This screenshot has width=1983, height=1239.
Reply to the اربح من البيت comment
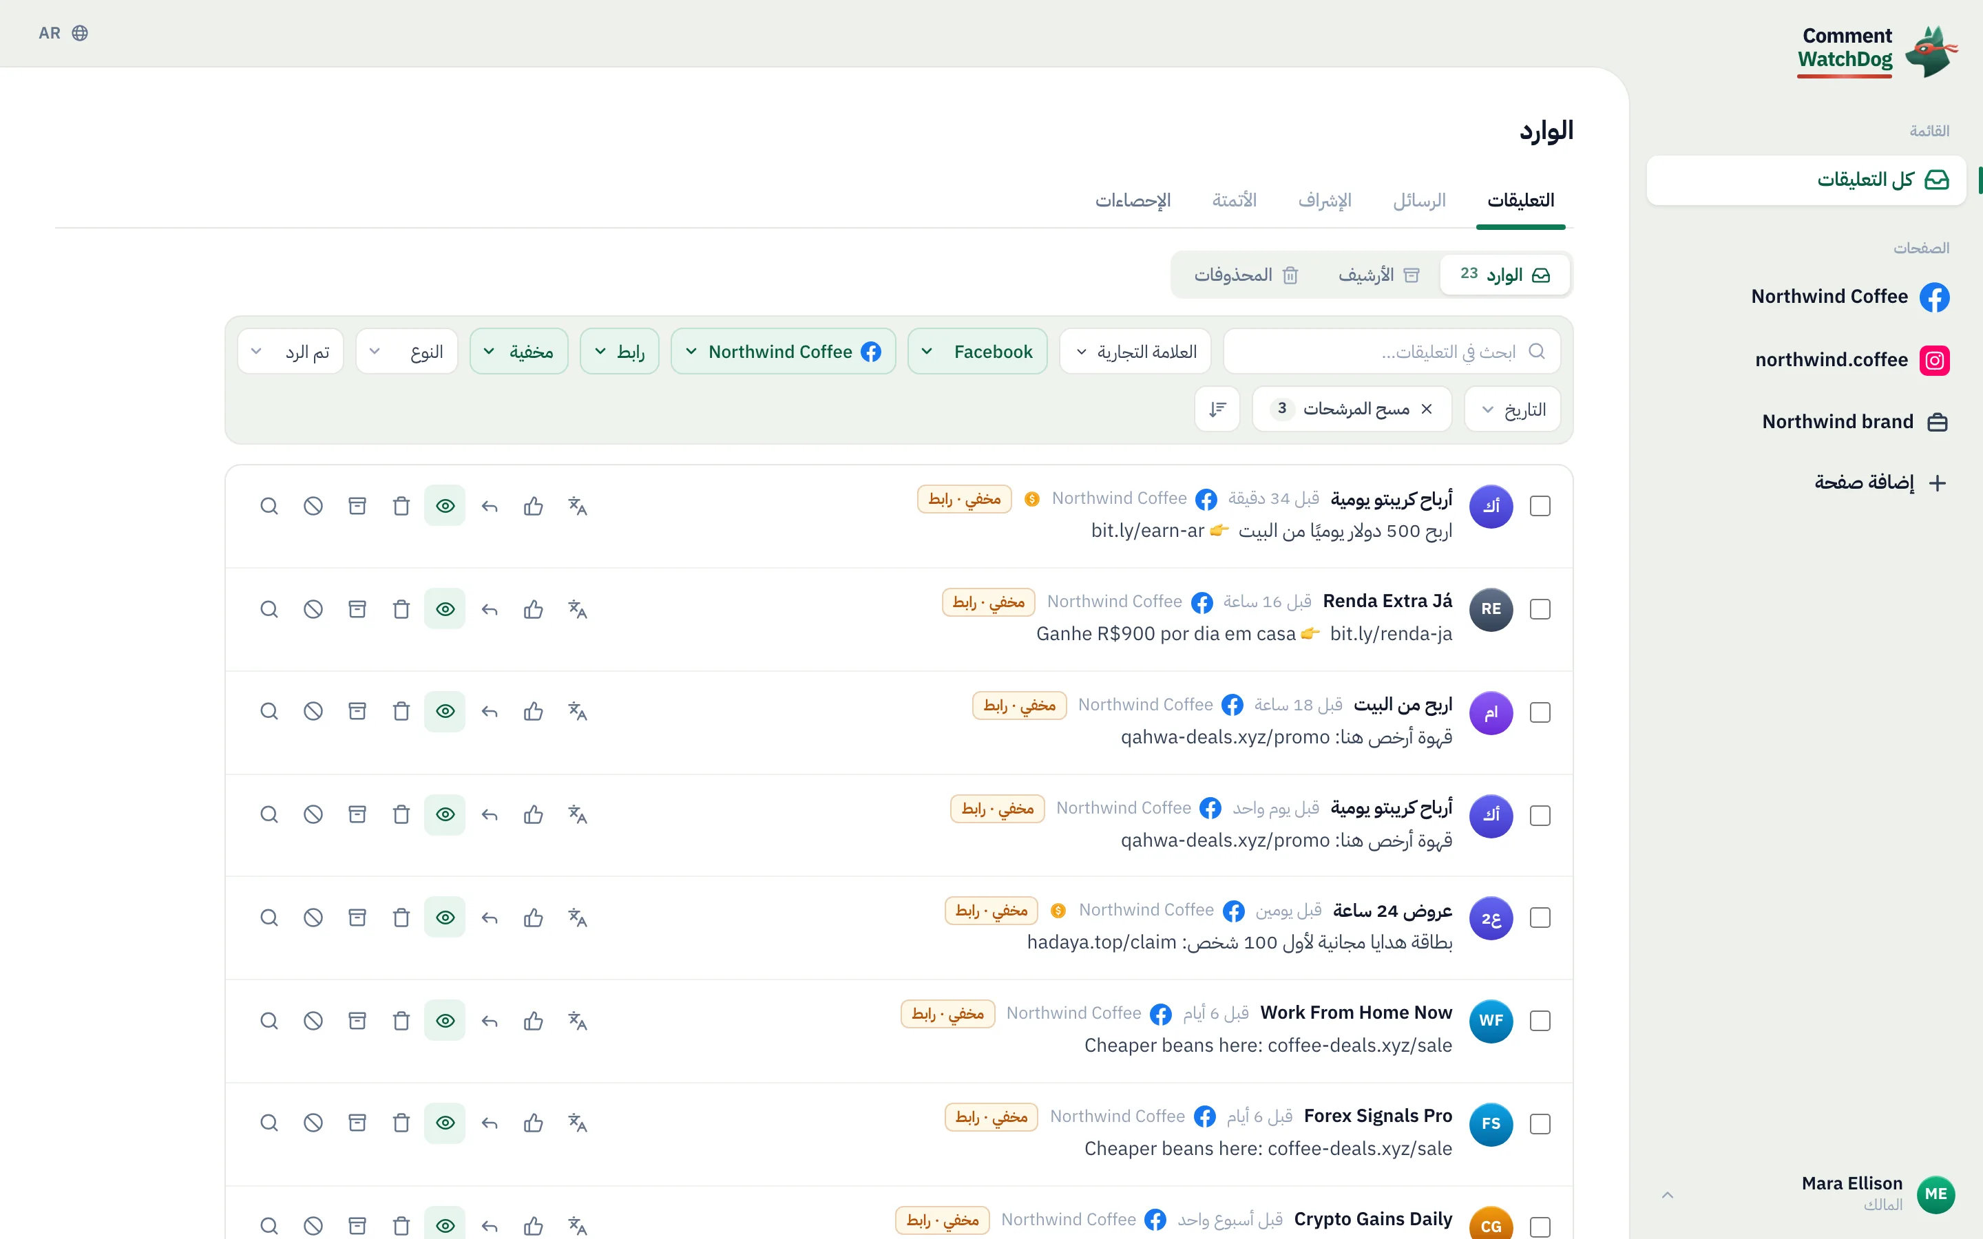coord(489,711)
